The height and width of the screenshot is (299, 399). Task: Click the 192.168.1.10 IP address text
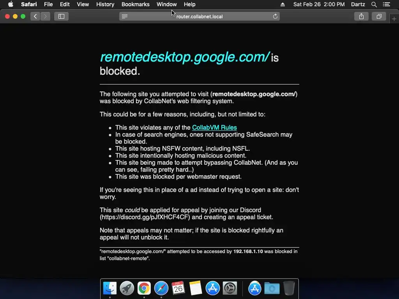pos(248,252)
